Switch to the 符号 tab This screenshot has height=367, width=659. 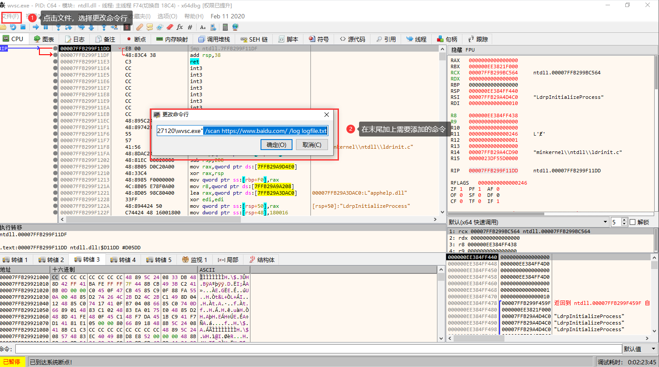tap(319, 39)
